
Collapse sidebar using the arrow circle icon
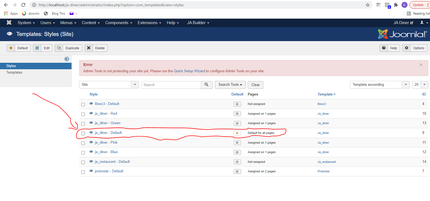(67, 59)
